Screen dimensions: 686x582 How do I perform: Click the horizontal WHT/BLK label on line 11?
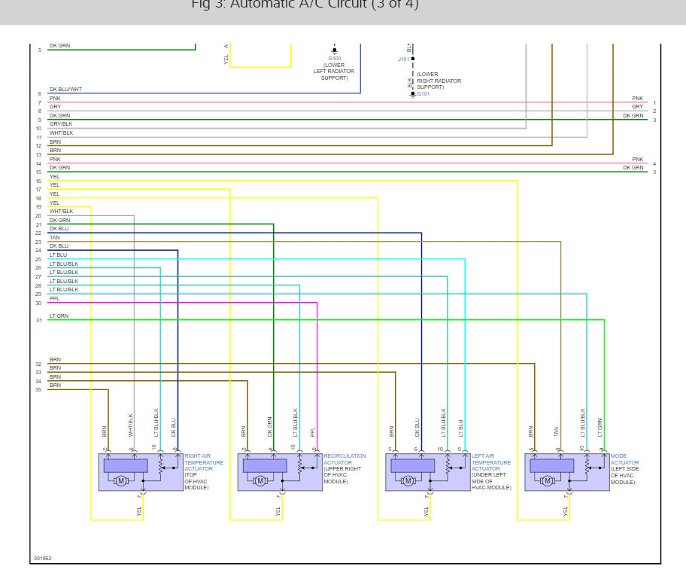(x=61, y=133)
